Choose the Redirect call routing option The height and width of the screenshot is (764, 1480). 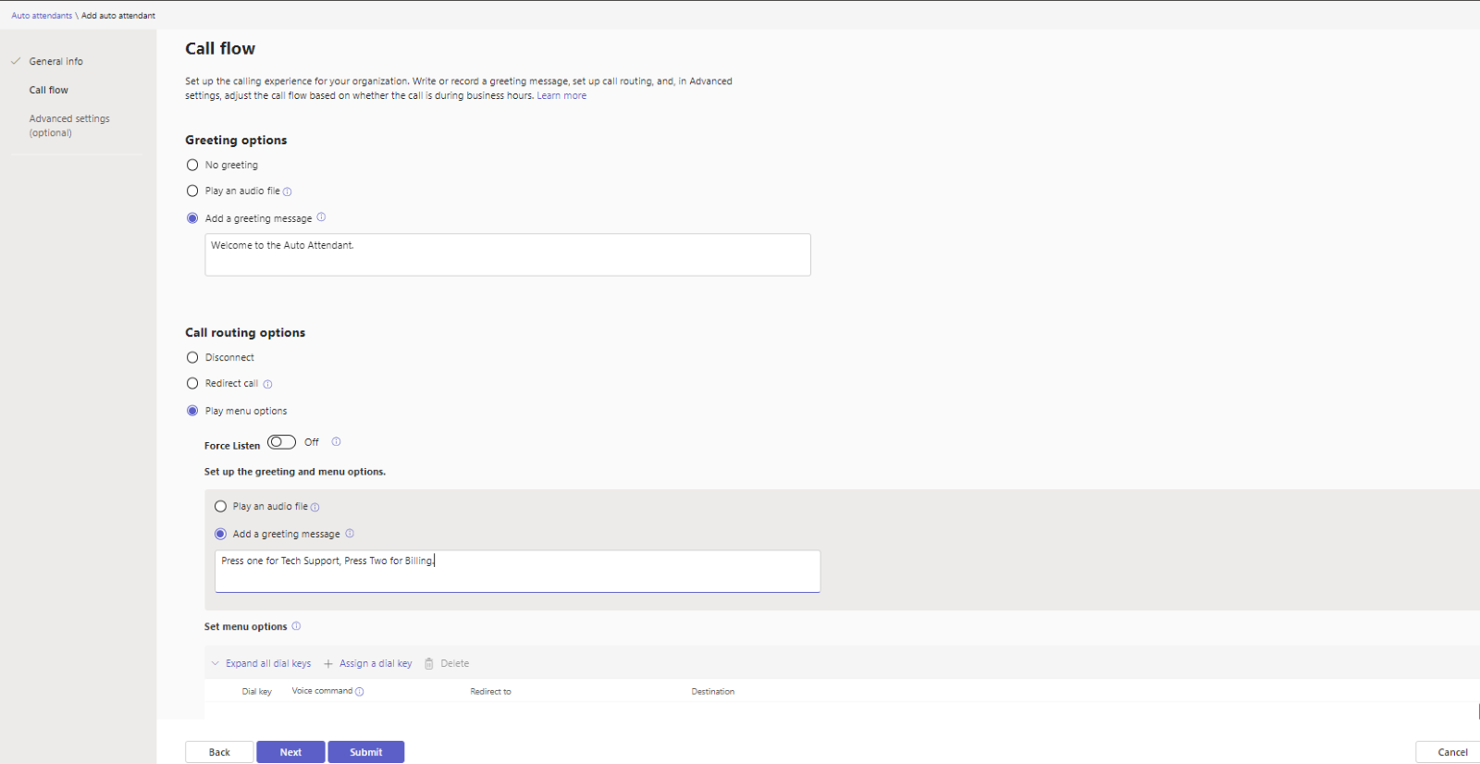click(x=192, y=383)
